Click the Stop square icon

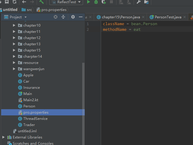click(x=111, y=2)
